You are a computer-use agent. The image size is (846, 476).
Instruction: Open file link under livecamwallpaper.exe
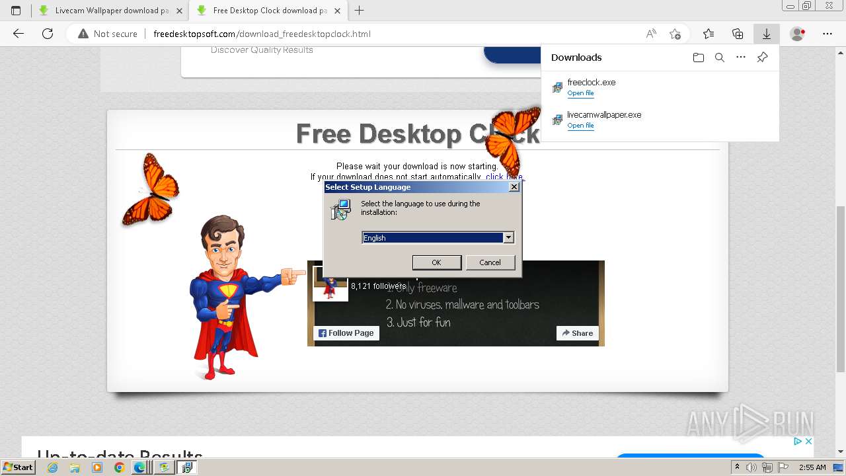(580, 126)
